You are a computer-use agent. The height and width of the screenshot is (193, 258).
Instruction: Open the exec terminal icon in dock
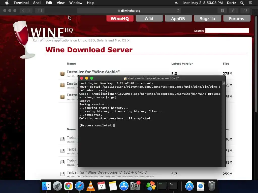click(x=162, y=186)
